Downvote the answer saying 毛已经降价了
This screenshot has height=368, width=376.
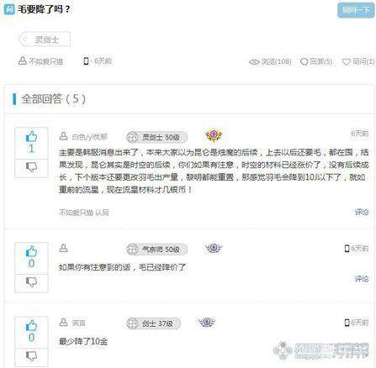coord(31,282)
